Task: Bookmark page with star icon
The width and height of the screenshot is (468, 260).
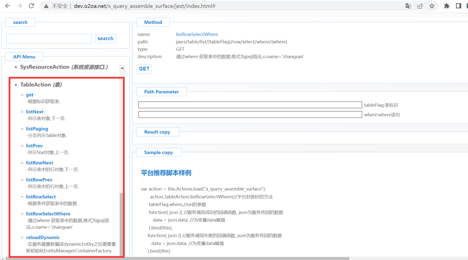Action: click(432, 6)
